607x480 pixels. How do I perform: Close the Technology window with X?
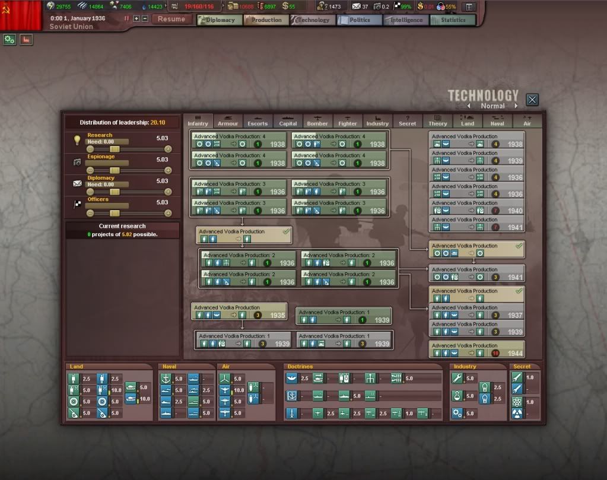532,100
